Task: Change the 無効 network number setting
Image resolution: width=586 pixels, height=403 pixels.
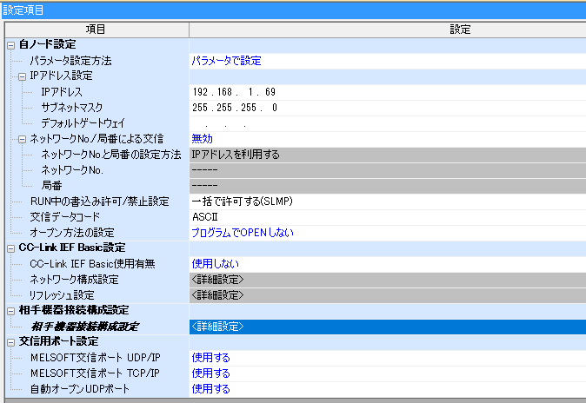Action: point(202,139)
